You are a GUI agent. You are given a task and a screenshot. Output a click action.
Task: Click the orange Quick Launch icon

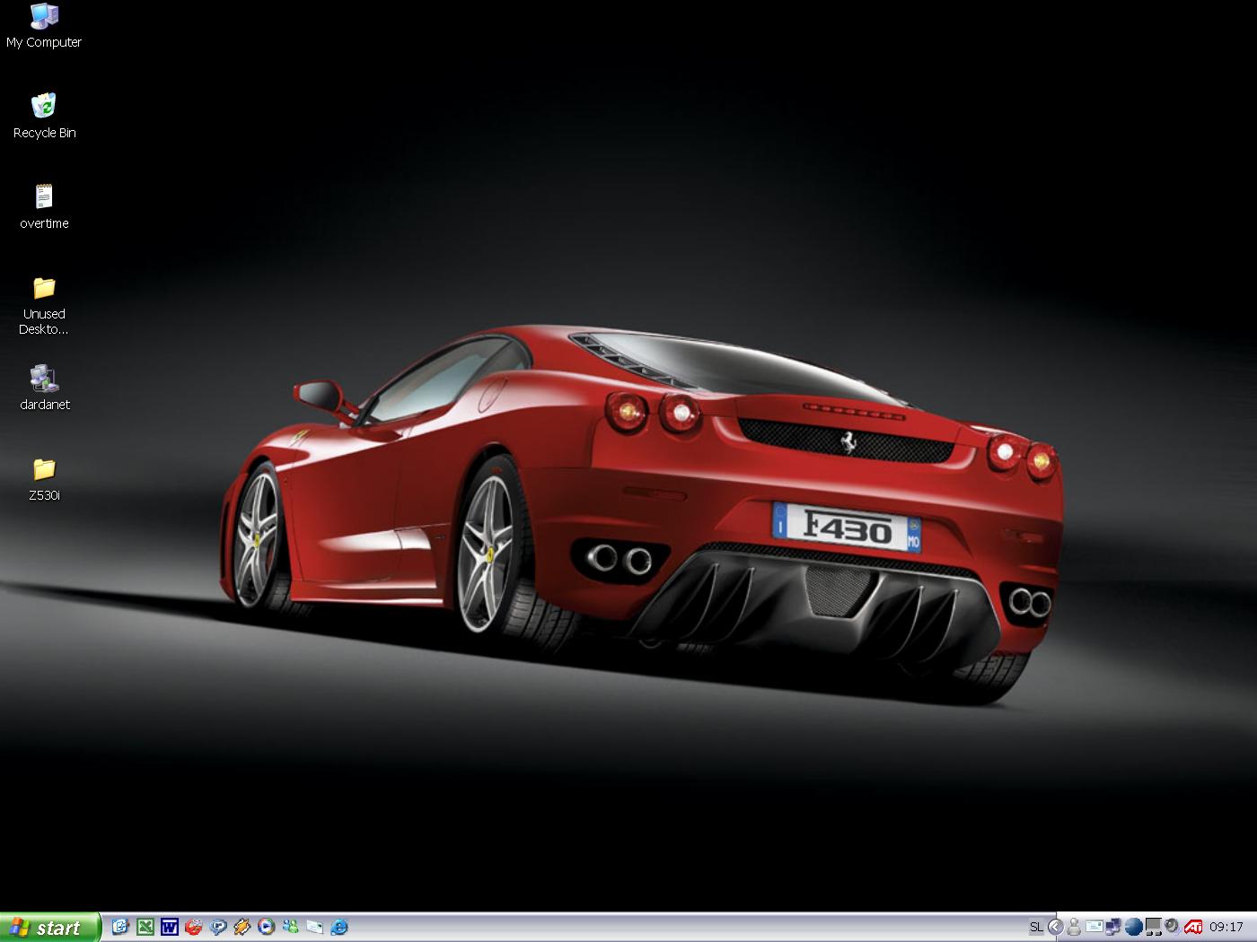(x=242, y=927)
